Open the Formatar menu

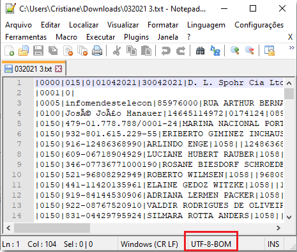[x=163, y=25]
